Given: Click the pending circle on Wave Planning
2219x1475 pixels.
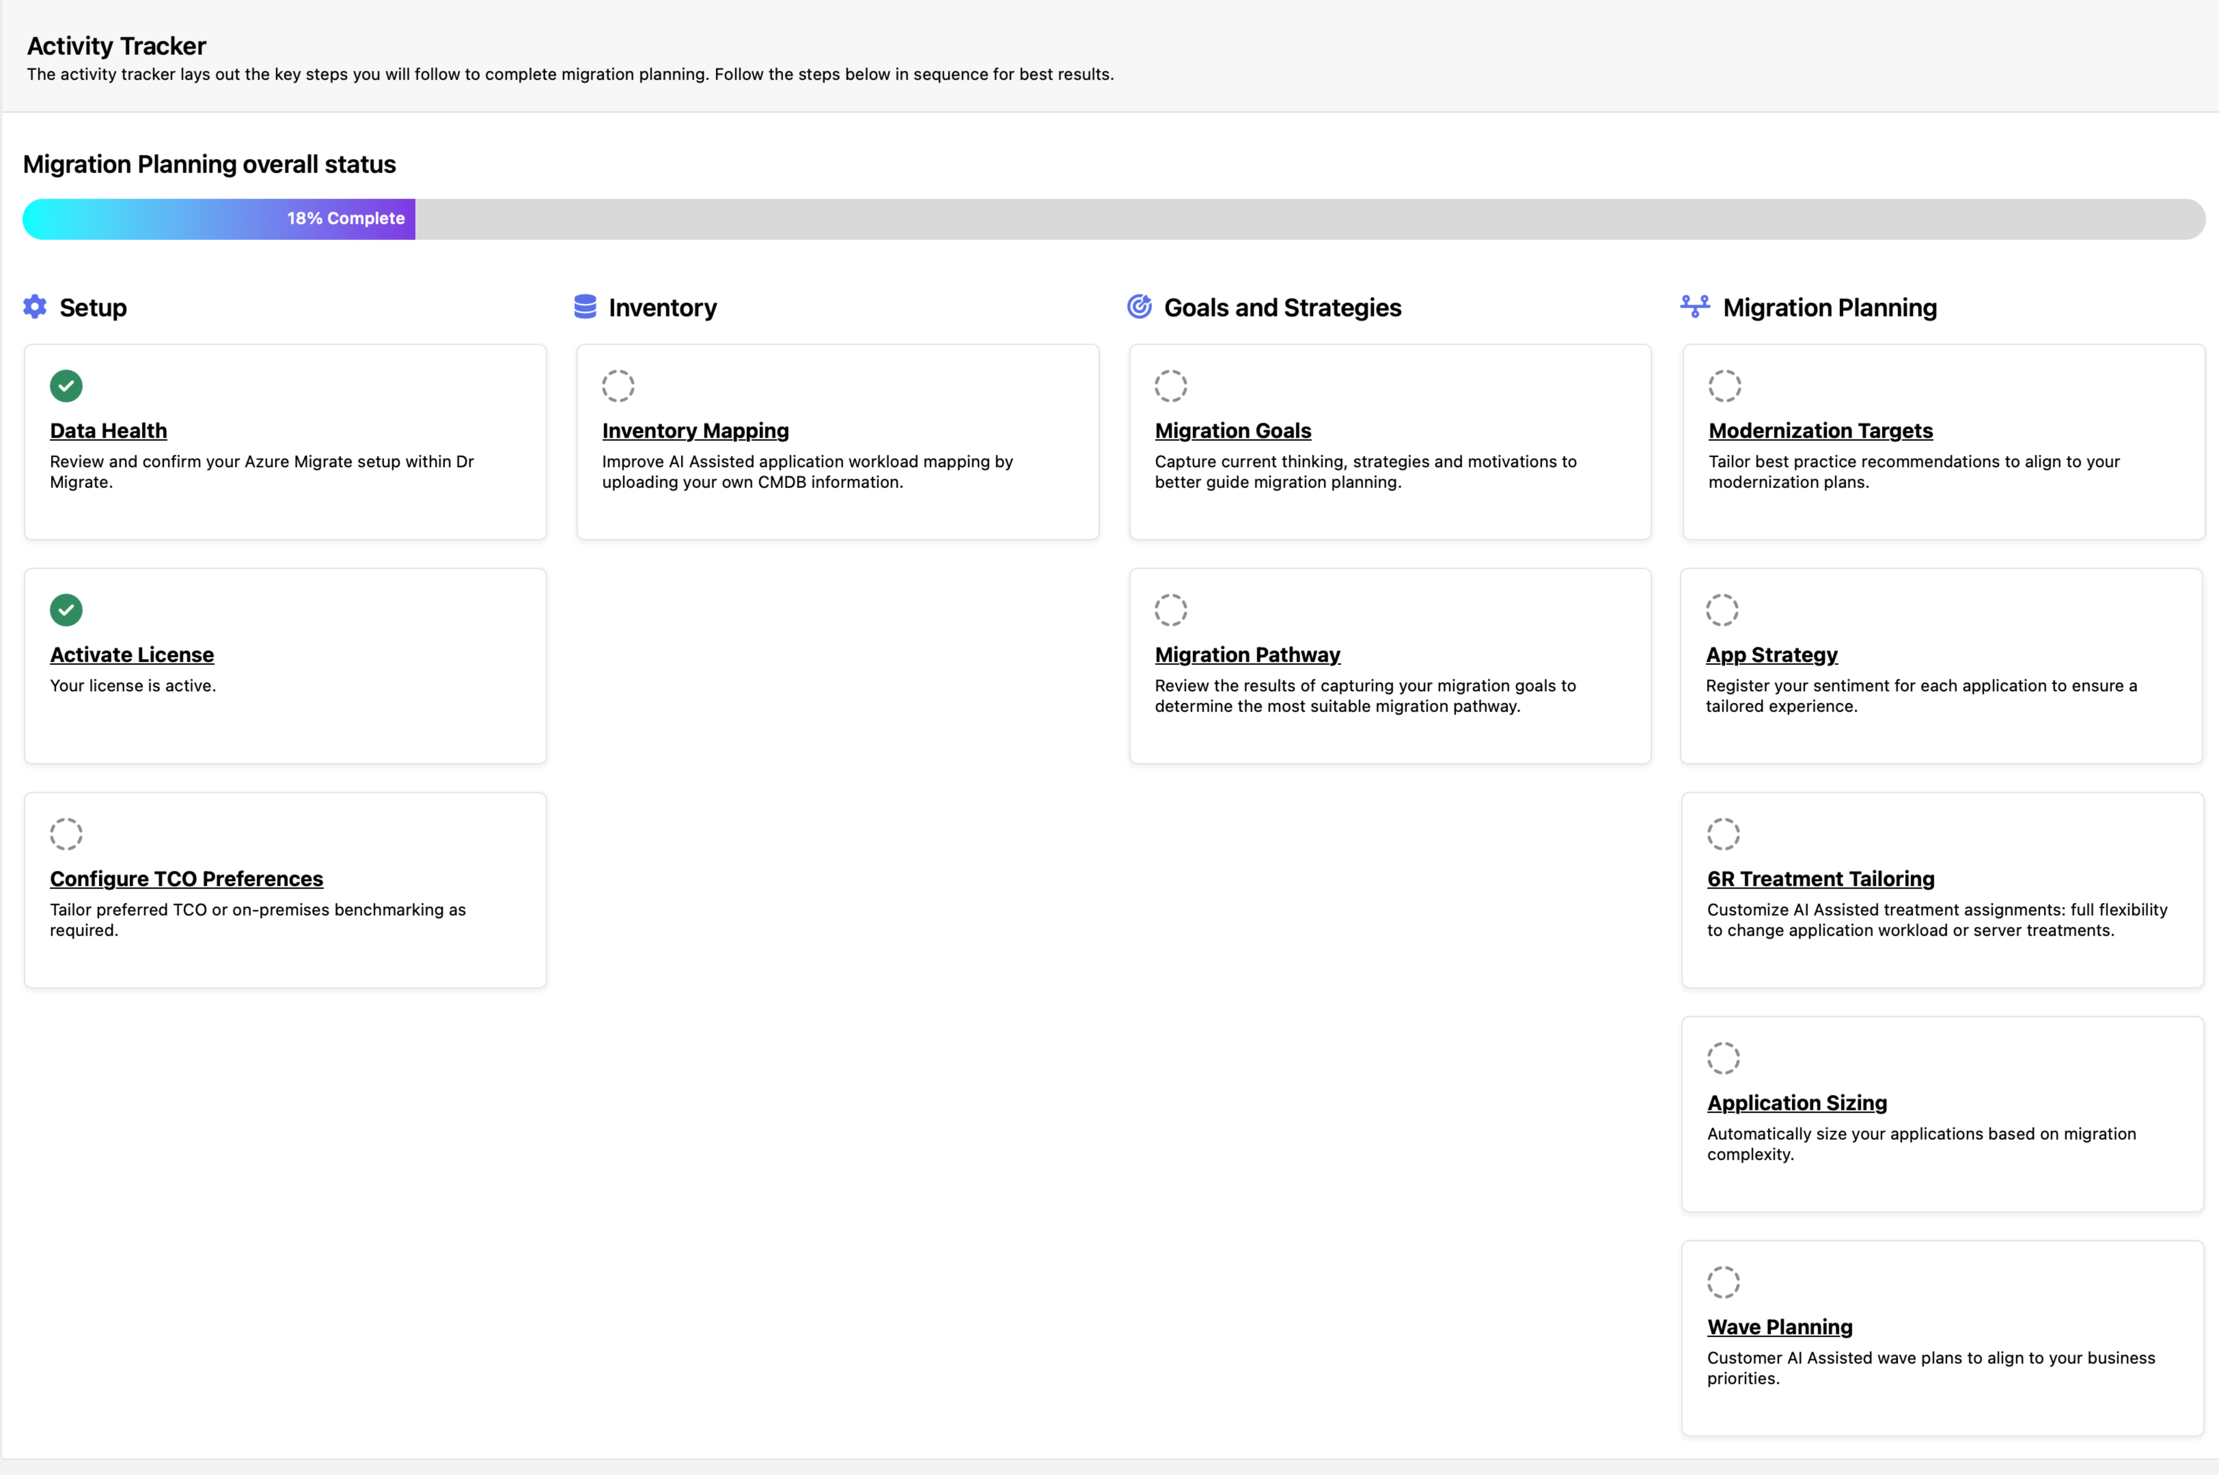Looking at the screenshot, I should pyautogui.click(x=1723, y=1281).
